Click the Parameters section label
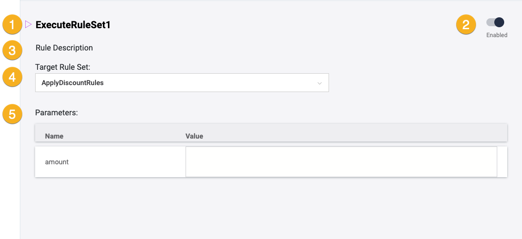Viewport: 522px width, 239px height. pyautogui.click(x=57, y=112)
